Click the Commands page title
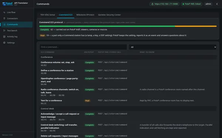 43,4
